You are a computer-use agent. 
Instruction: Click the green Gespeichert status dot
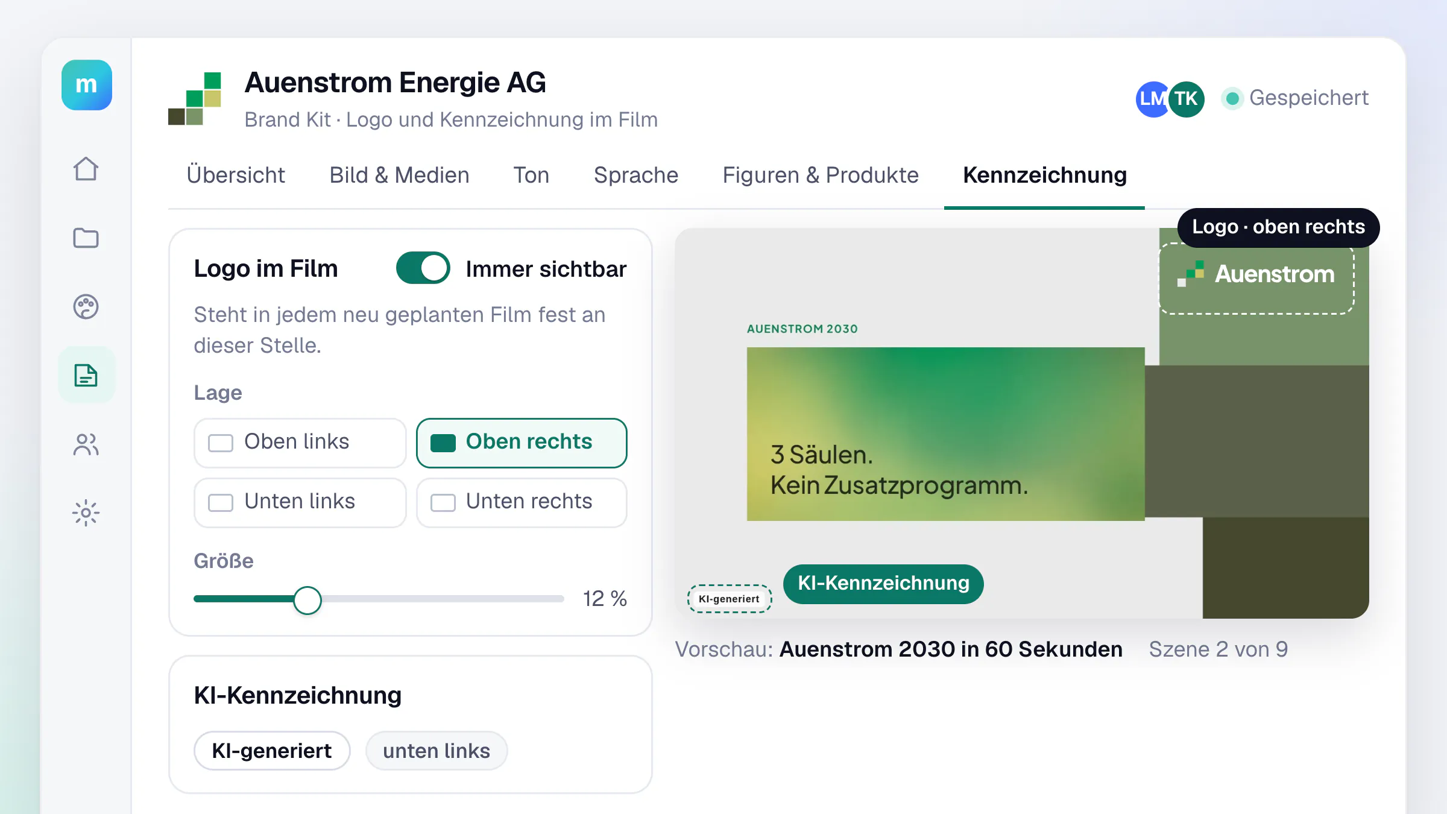1232,98
